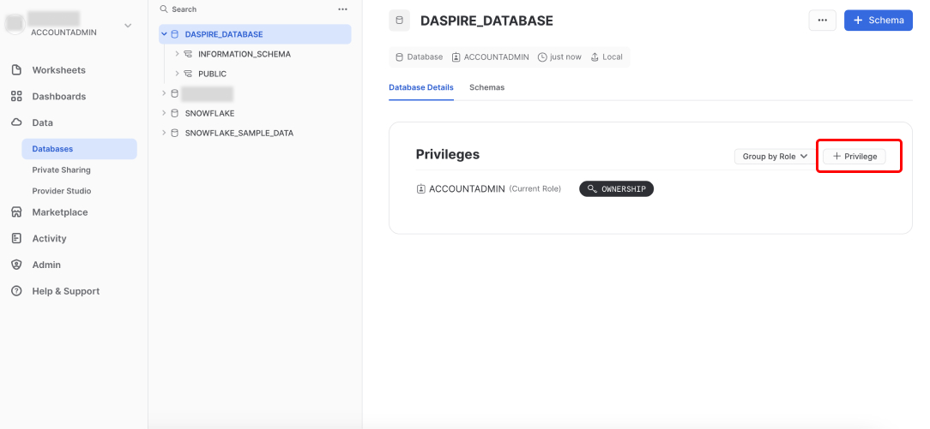Click the DASPIRE_DATABASE tree database icon
Screen dimensions: 930x429
coord(174,34)
